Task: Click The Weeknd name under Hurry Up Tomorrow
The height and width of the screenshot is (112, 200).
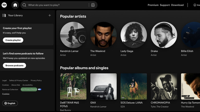Action: 187,107
